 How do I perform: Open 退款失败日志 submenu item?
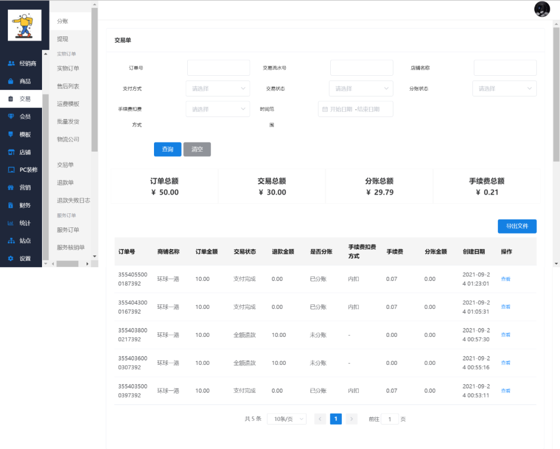(73, 200)
